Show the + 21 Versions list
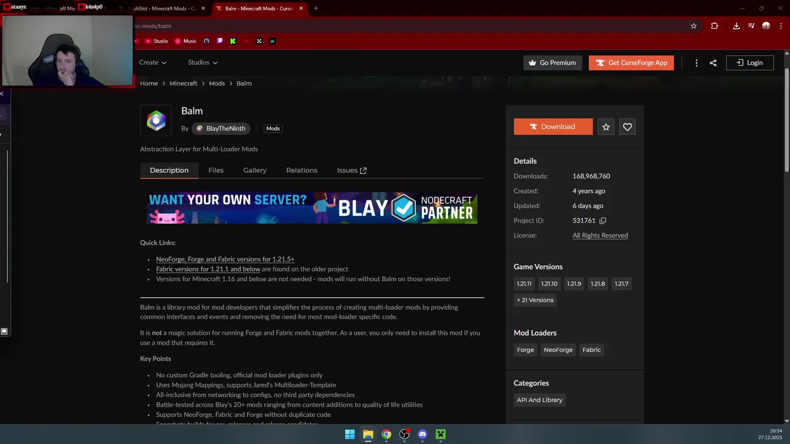Screen dimensions: 790x444 pos(535,300)
